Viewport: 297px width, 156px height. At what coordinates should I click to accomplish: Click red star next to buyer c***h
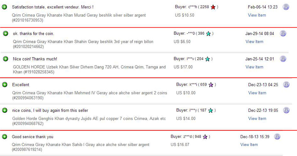point(213,7)
